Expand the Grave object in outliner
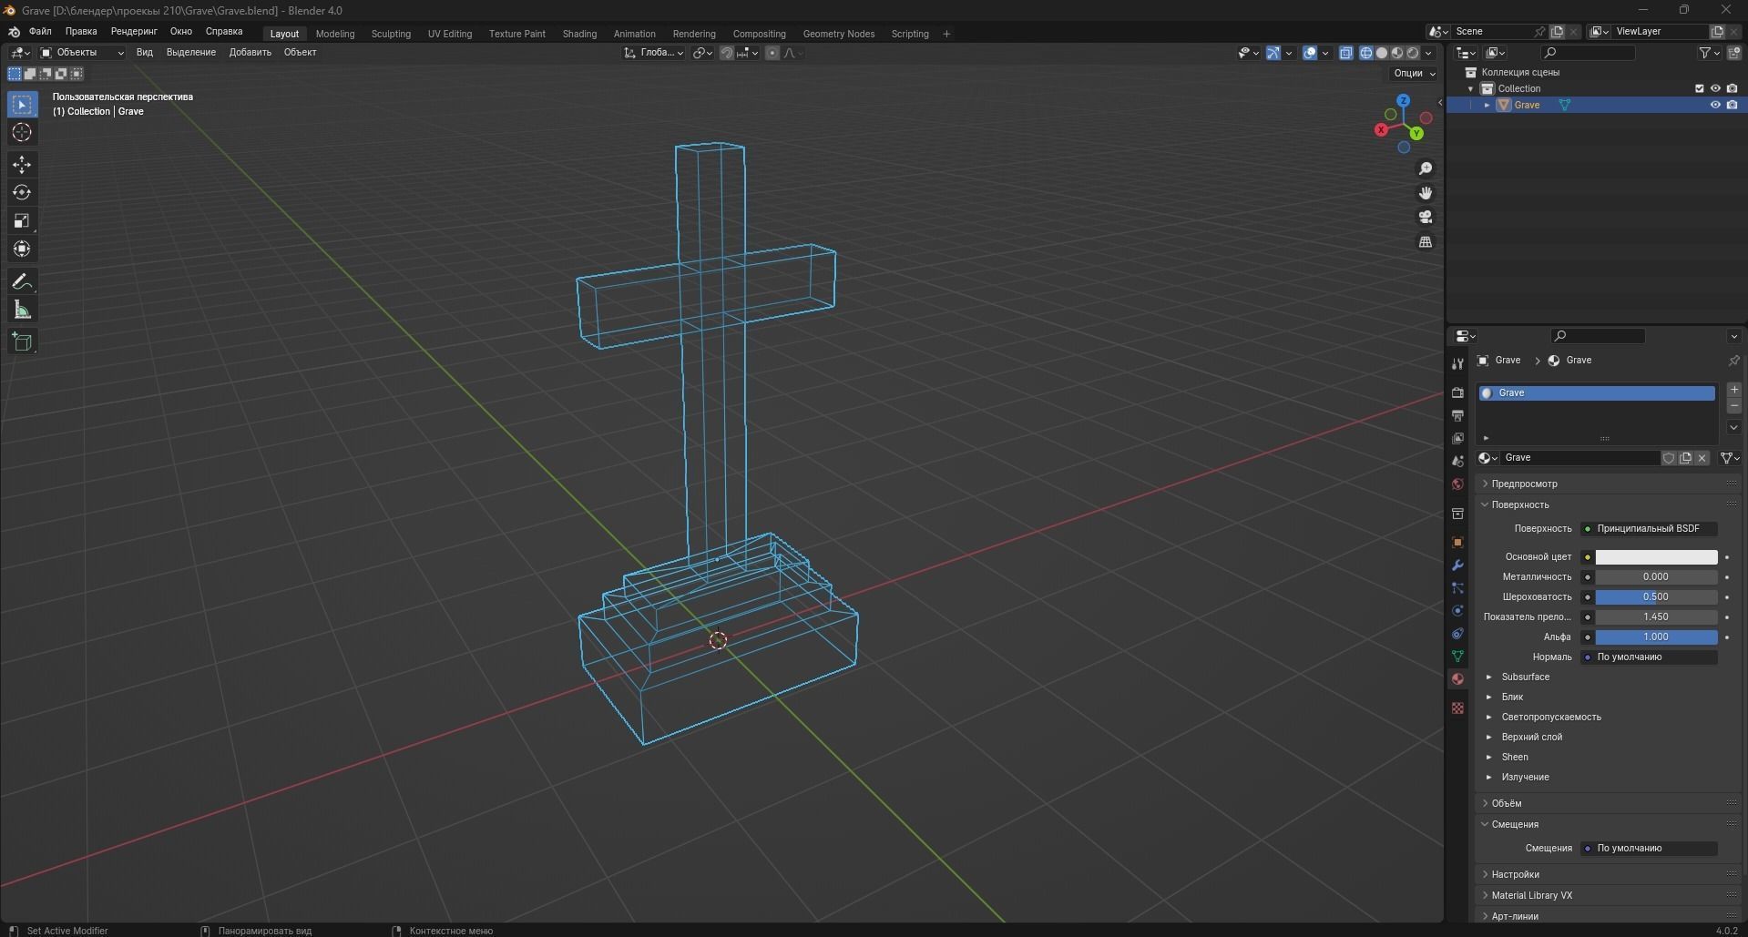Viewport: 1748px width, 937px height. pos(1487,105)
